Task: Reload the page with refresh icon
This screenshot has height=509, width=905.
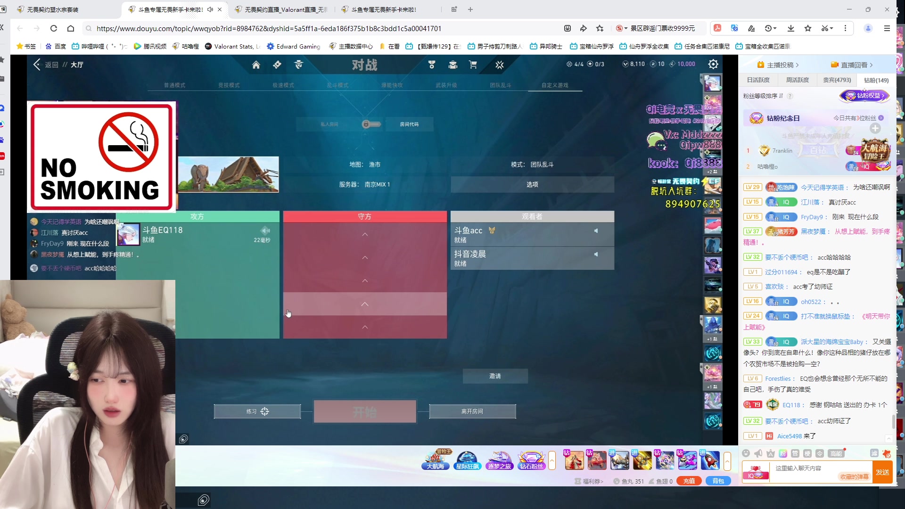Action: (54, 28)
